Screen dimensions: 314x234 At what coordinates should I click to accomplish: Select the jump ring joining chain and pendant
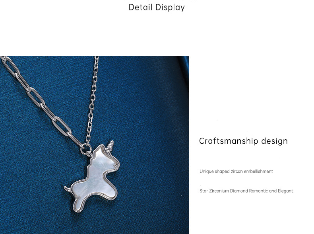(86, 149)
